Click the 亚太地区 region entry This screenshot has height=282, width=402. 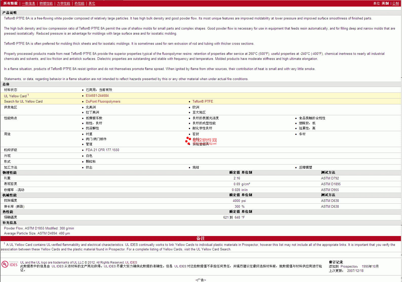(x=199, y=112)
